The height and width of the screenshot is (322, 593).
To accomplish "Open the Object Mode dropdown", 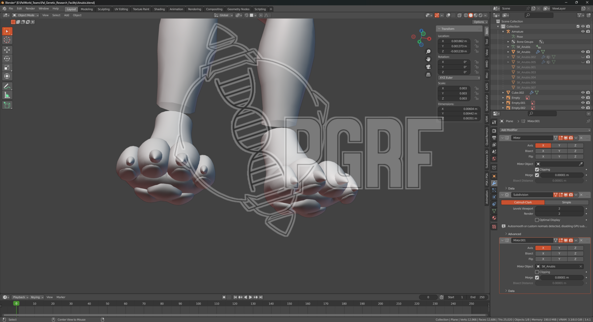I will 25,15.
